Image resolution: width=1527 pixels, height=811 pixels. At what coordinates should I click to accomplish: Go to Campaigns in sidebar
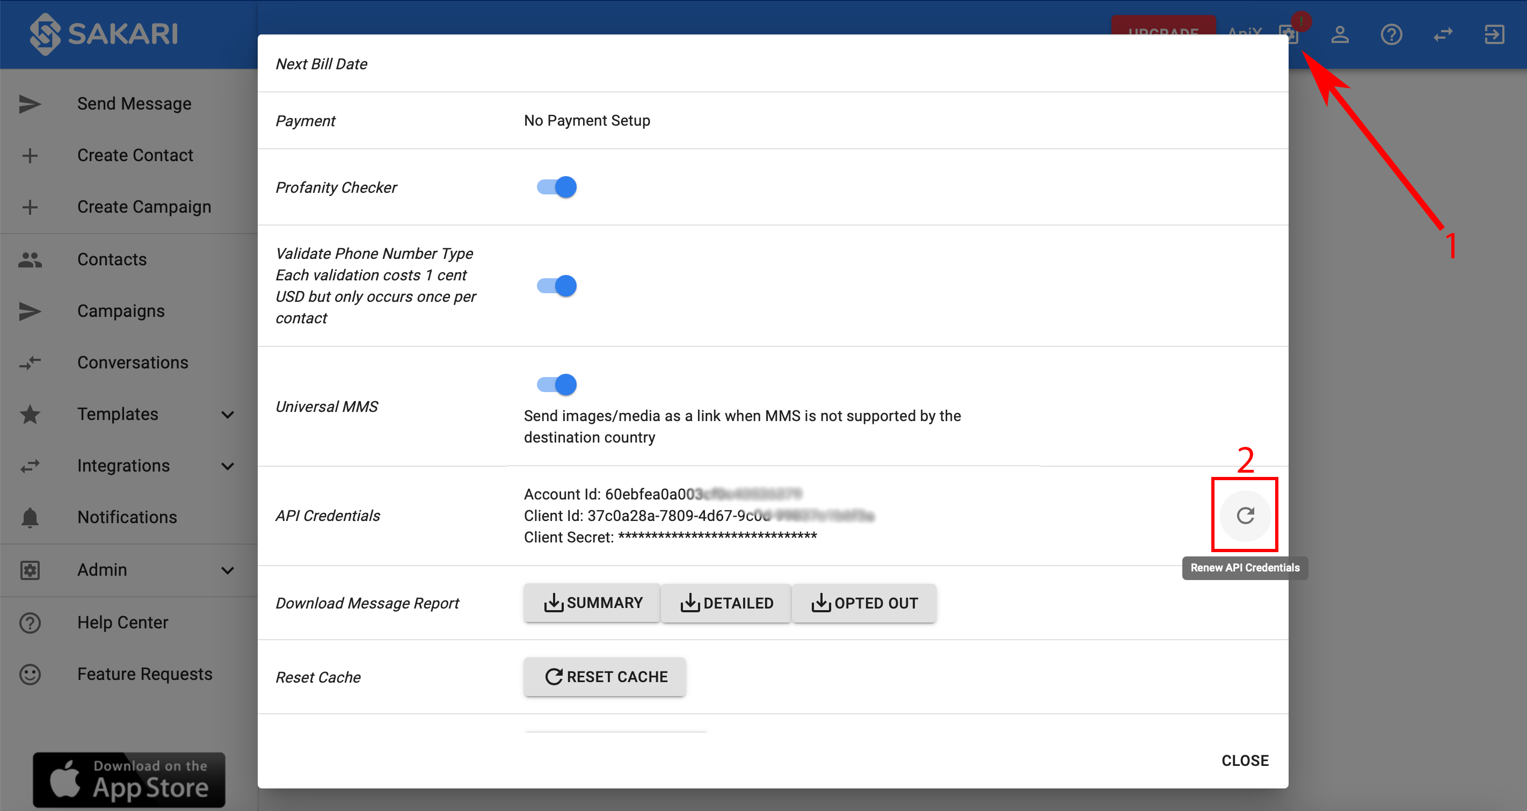[129, 310]
